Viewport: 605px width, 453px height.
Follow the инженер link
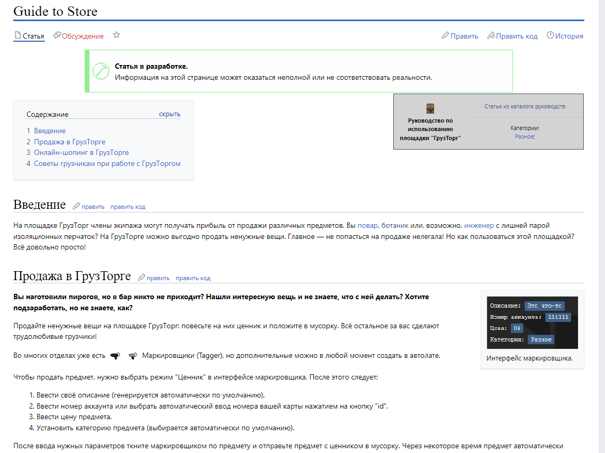478,225
